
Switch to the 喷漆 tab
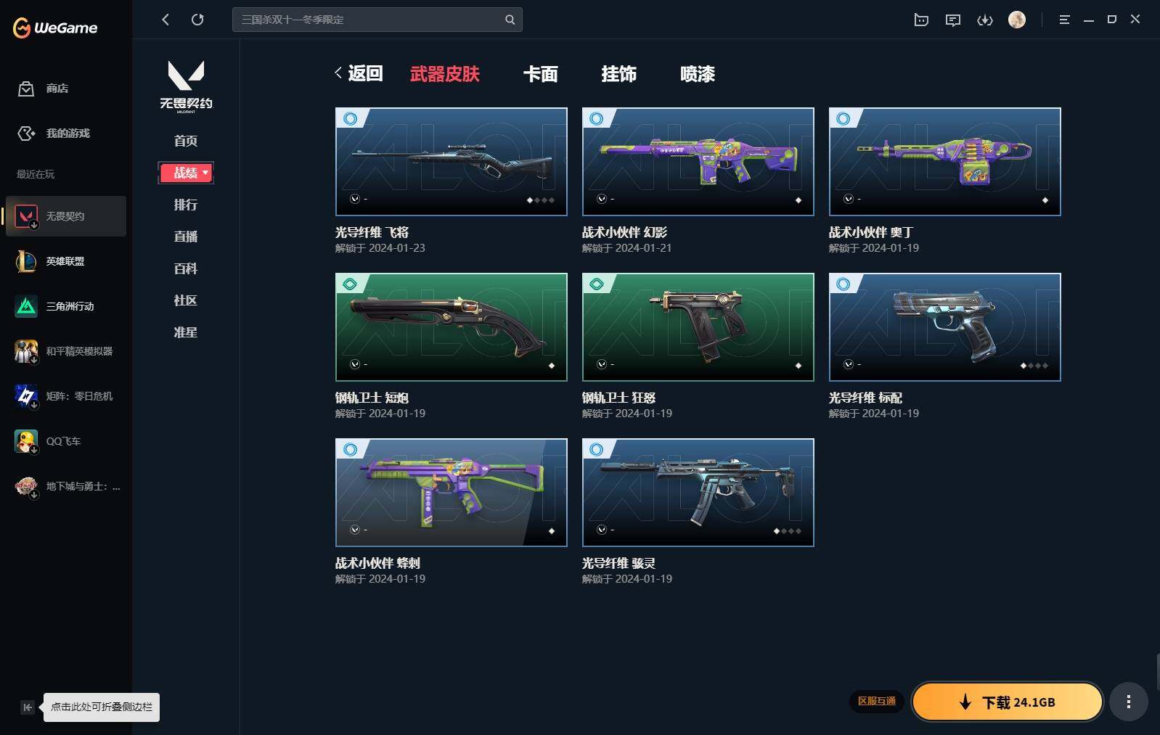[698, 74]
